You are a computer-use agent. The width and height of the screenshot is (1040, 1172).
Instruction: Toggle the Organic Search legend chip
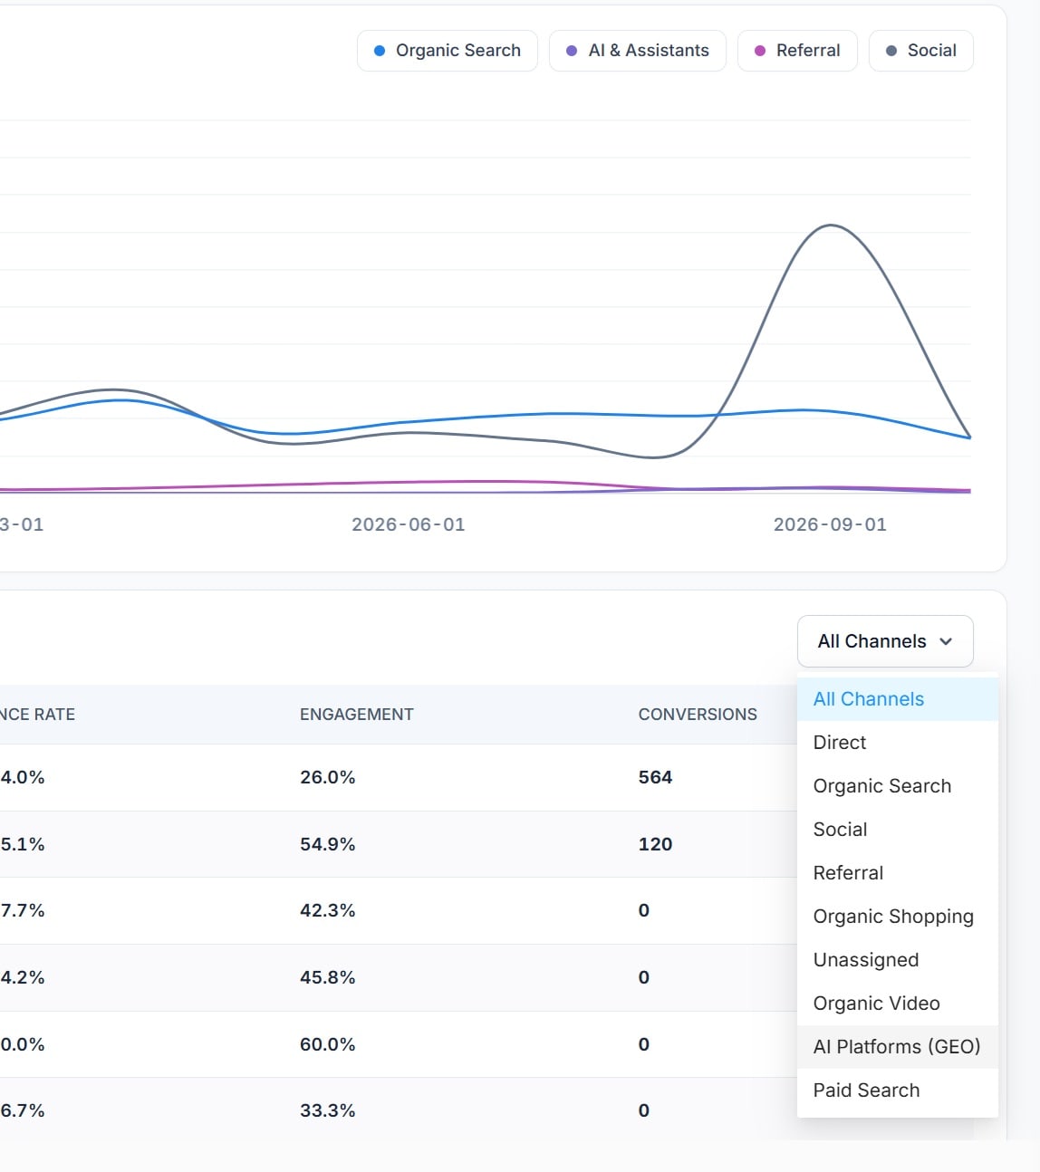[x=448, y=51]
